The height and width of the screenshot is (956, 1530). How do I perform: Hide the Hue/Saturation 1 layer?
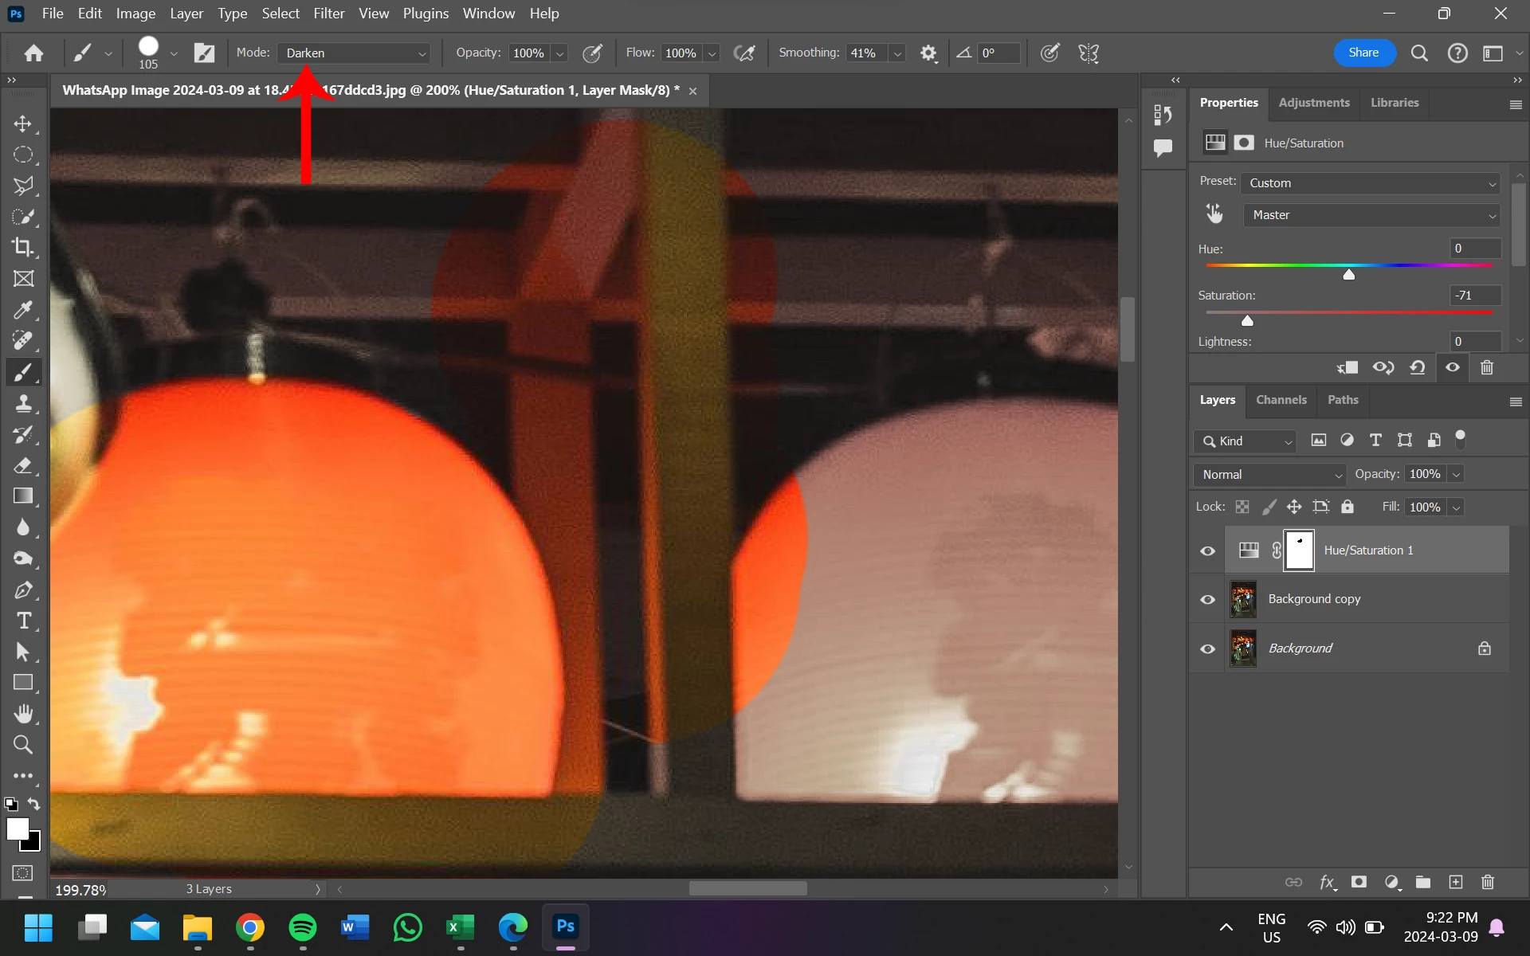coord(1207,550)
